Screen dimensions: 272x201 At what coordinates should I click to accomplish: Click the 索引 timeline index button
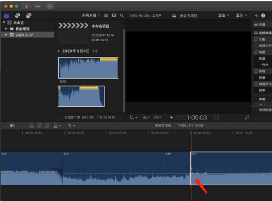tap(13, 125)
